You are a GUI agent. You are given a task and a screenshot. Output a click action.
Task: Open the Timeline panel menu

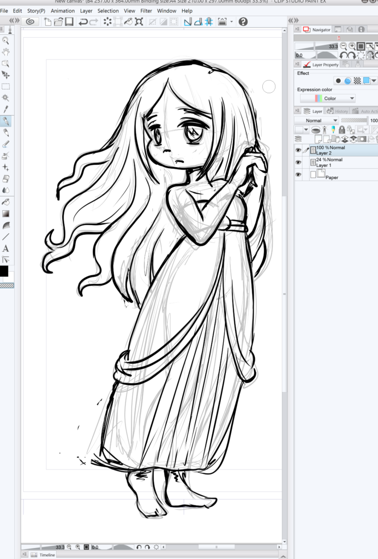click(x=25, y=555)
